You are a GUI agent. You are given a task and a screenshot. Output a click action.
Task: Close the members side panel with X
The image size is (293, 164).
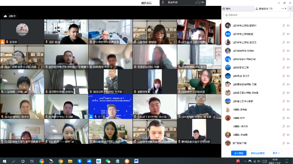pyautogui.click(x=286, y=8)
